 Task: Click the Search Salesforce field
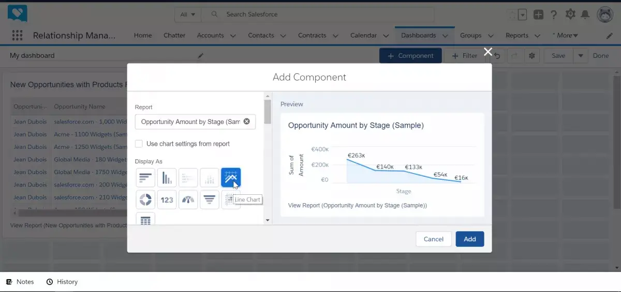318,14
